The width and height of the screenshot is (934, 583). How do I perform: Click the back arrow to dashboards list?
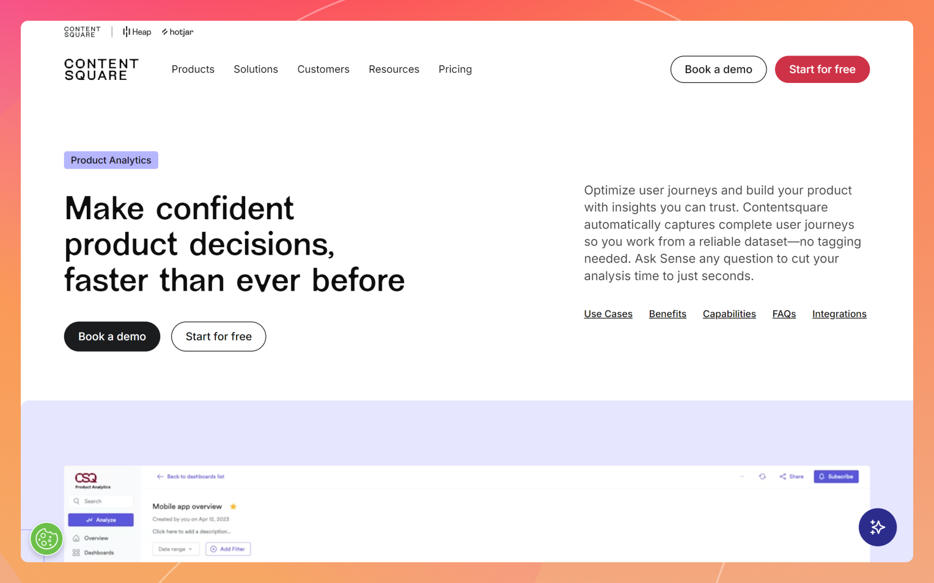point(160,476)
